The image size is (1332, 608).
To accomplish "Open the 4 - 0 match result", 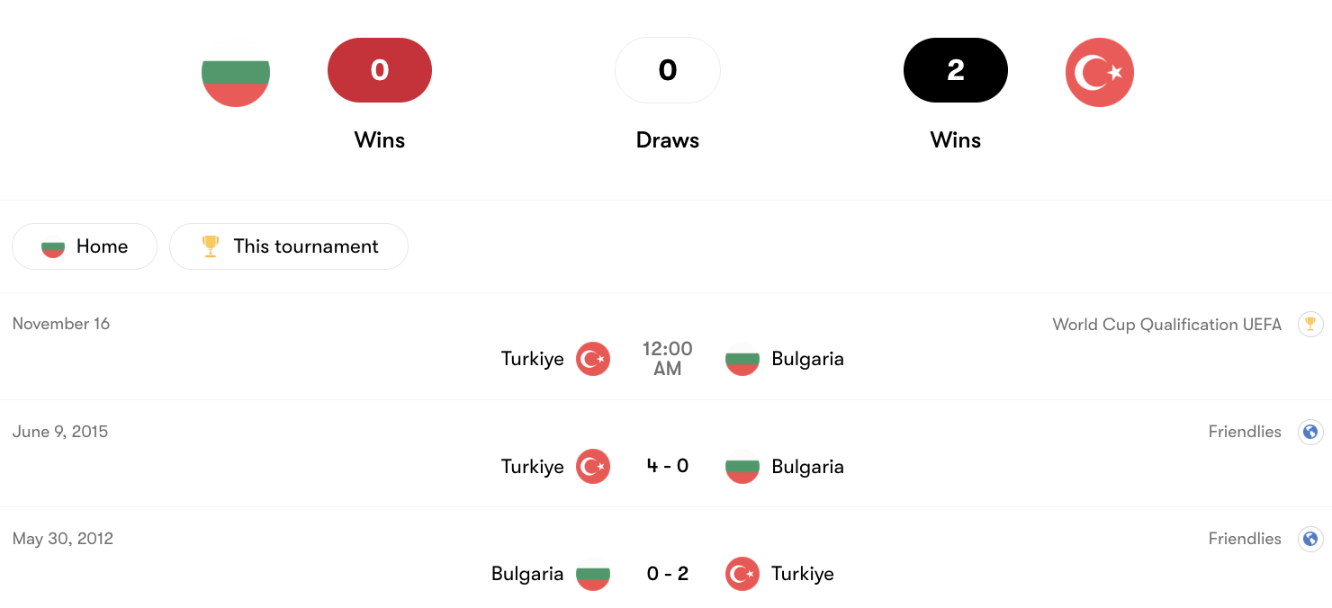I will click(x=668, y=466).
